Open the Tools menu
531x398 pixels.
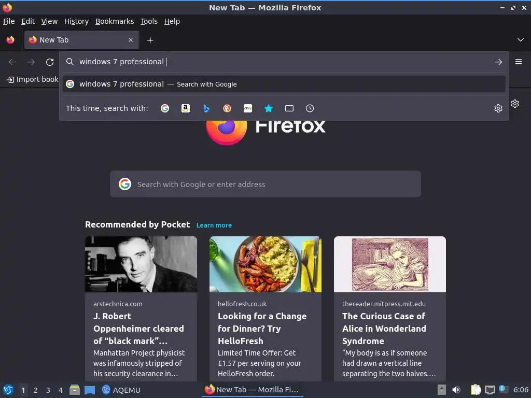(149, 21)
